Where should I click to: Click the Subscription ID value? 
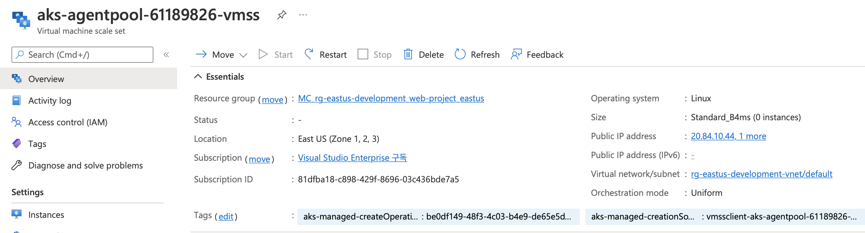coord(378,179)
